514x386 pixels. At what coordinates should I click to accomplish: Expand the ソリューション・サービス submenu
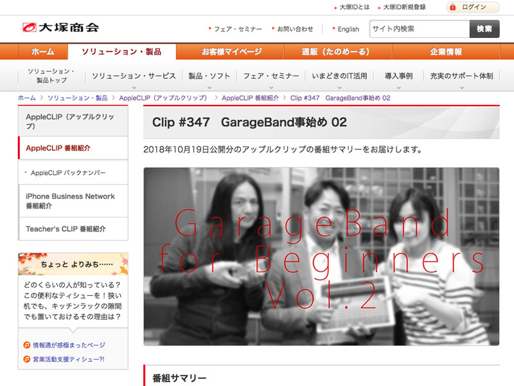[134, 76]
